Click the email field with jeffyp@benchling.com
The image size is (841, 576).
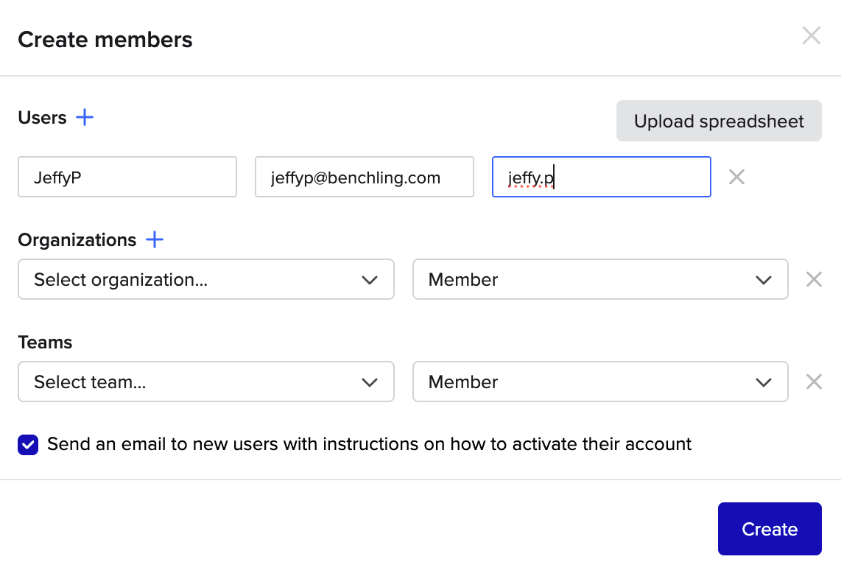[364, 177]
